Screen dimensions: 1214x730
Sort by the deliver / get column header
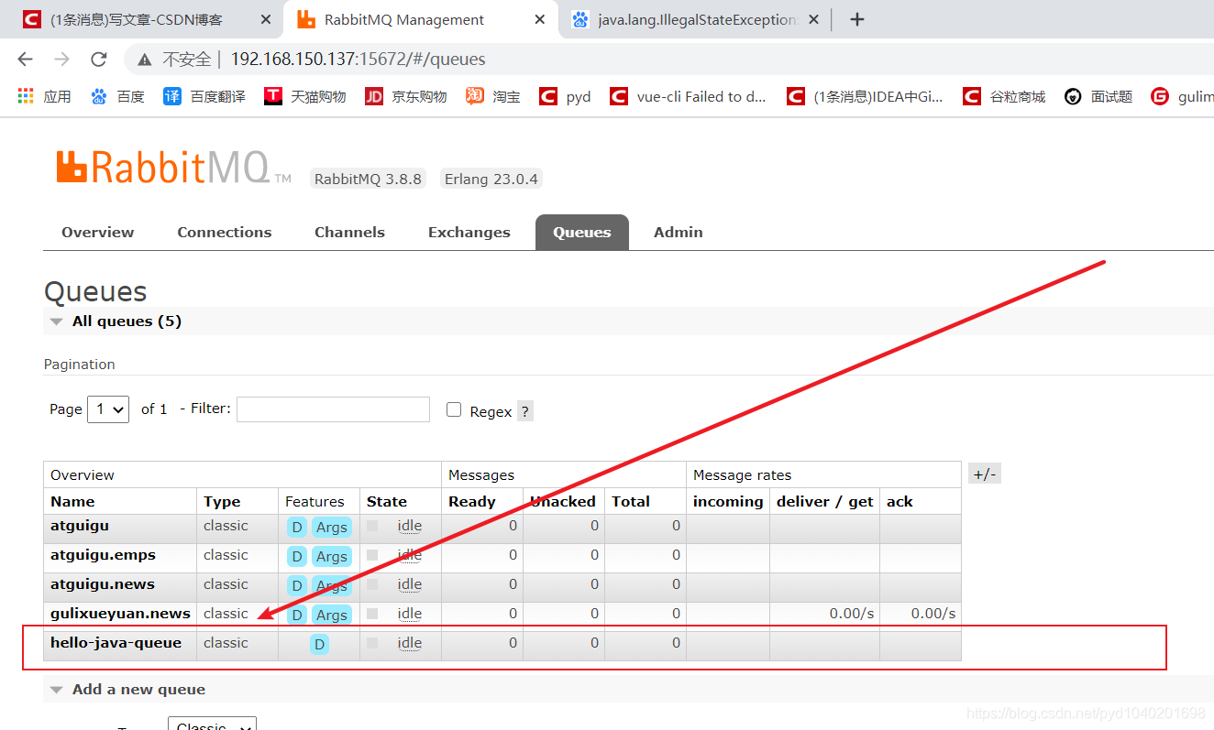pos(825,502)
